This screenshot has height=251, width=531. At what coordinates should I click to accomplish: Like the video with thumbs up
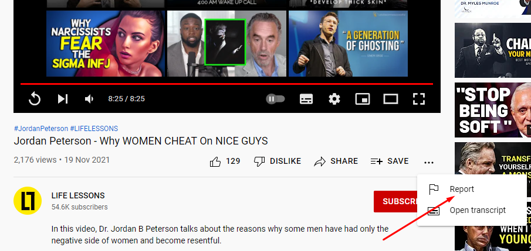(x=225, y=161)
